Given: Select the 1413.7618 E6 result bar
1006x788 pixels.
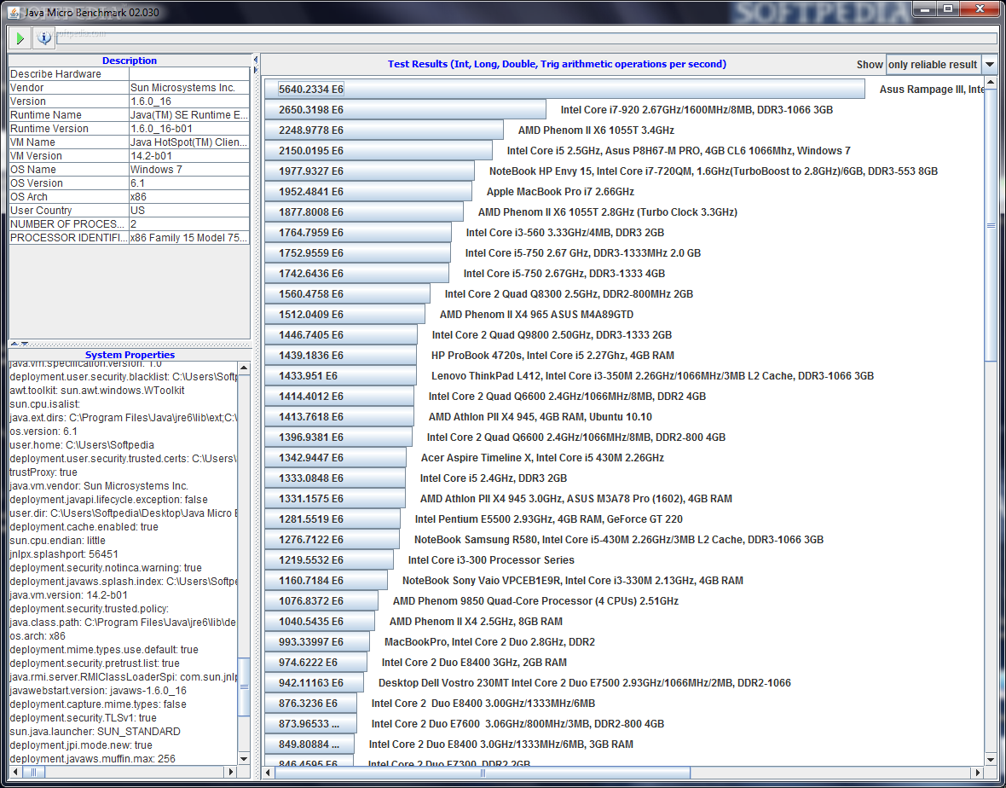Looking at the screenshot, I should pyautogui.click(x=339, y=416).
